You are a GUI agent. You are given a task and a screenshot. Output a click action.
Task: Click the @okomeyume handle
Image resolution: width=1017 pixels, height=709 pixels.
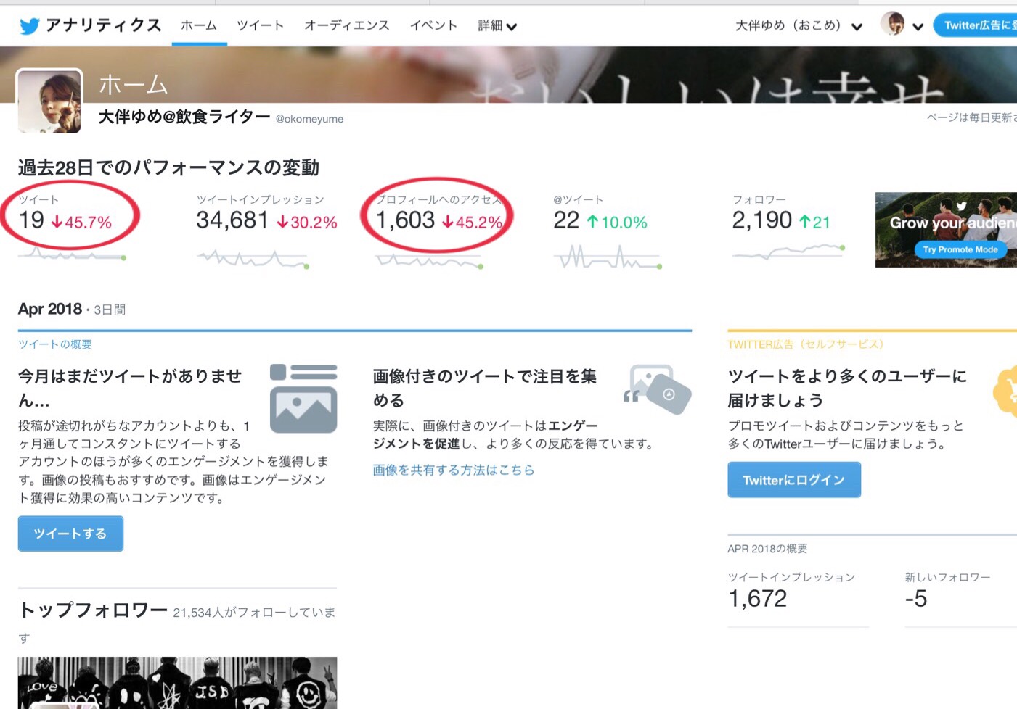[x=309, y=119]
